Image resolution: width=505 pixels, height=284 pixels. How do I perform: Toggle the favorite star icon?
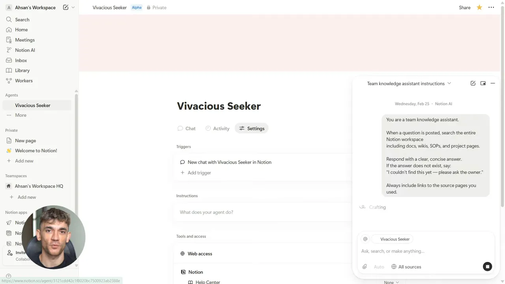tap(479, 7)
